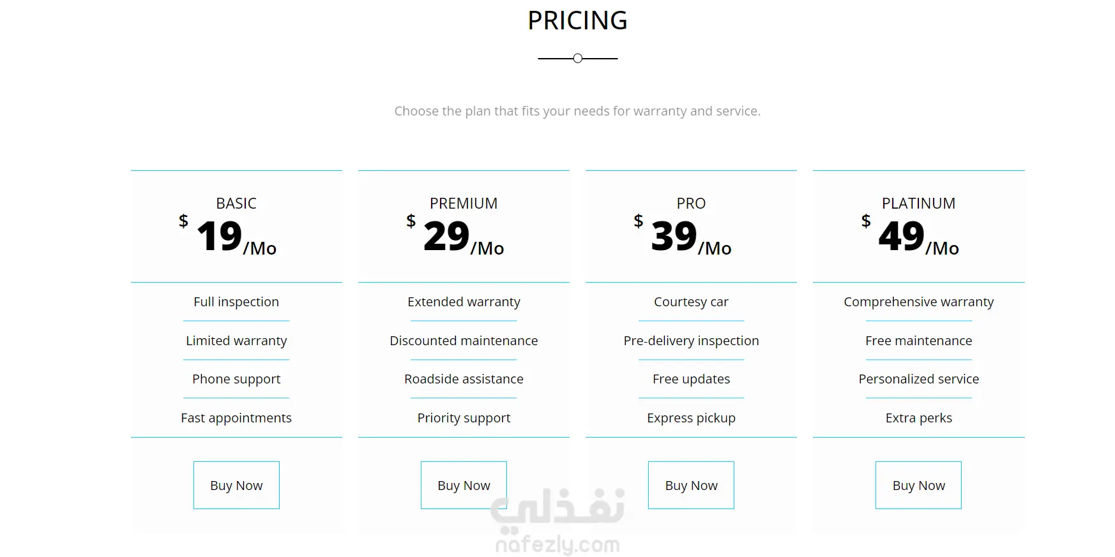This screenshot has height=557, width=1115.
Task: Click the nafezly.com watermark logo
Action: pos(557,521)
